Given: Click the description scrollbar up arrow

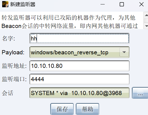Looking at the screenshot, I should point(146,15).
